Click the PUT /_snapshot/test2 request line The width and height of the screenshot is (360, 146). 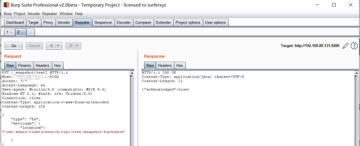35,73
